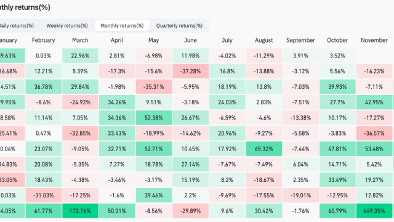The image size is (394, 222).
Task: Select the Monthly returns(%) tab
Action: (x=122, y=26)
